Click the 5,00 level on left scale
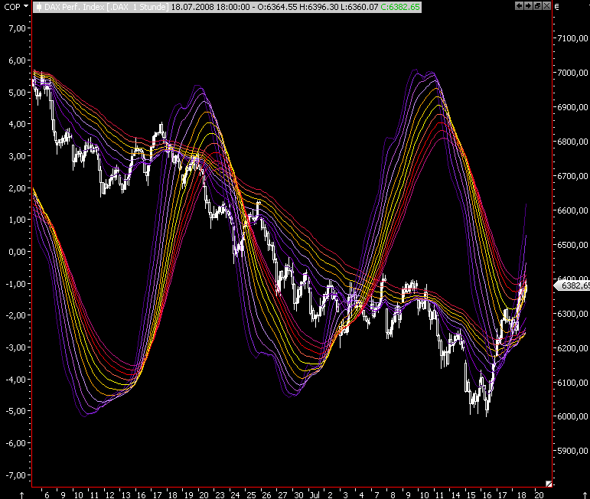 point(15,92)
